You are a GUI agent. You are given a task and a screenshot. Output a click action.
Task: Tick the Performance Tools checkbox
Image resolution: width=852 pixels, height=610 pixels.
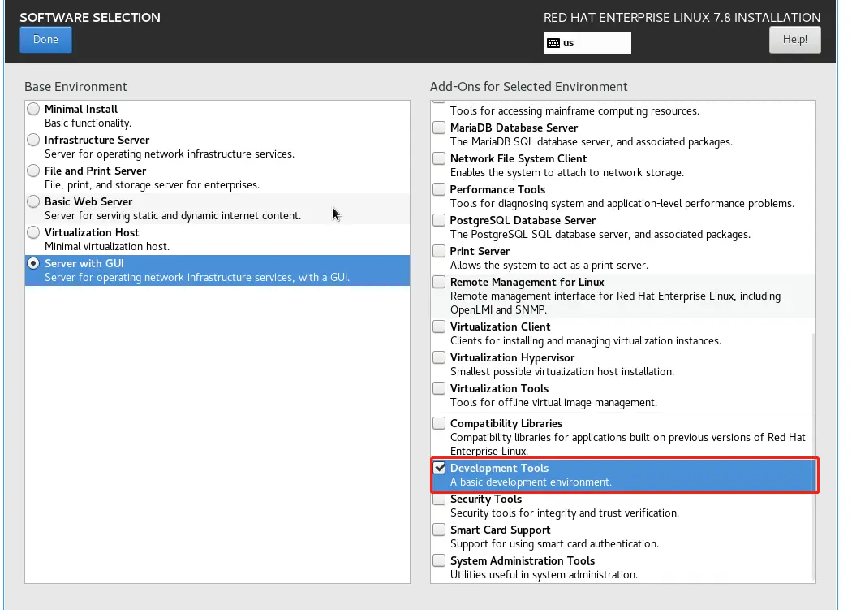(439, 189)
